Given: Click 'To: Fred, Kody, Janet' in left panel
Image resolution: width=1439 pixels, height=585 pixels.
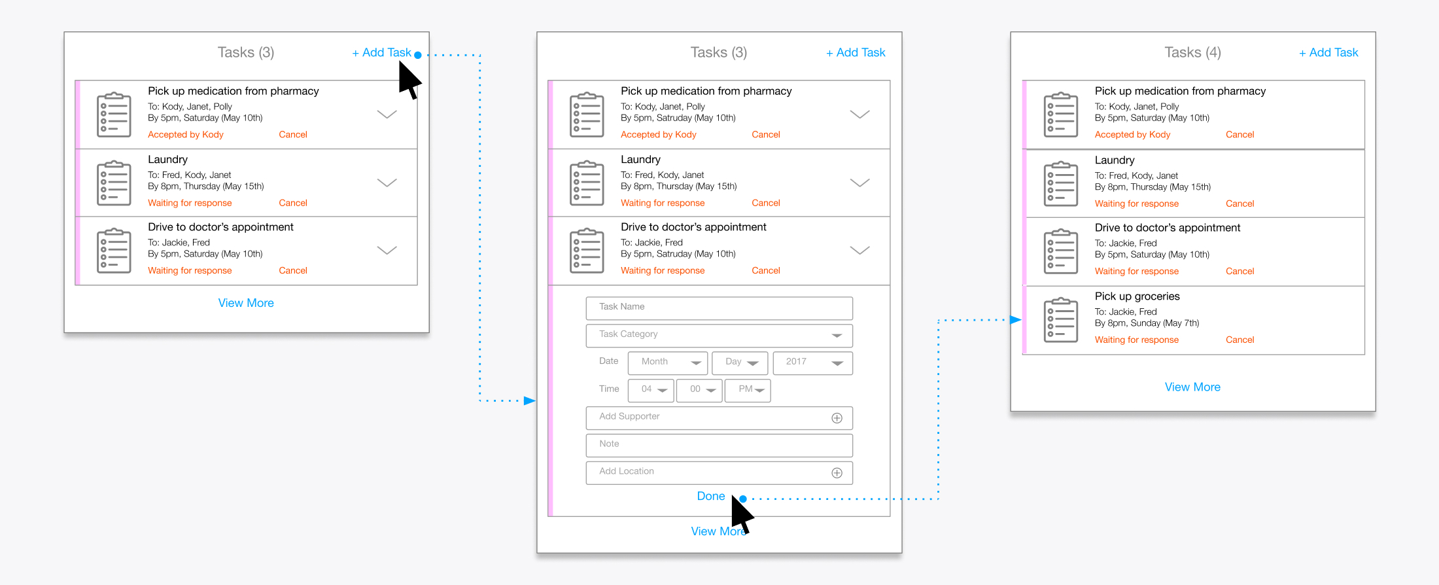Looking at the screenshot, I should click(190, 175).
